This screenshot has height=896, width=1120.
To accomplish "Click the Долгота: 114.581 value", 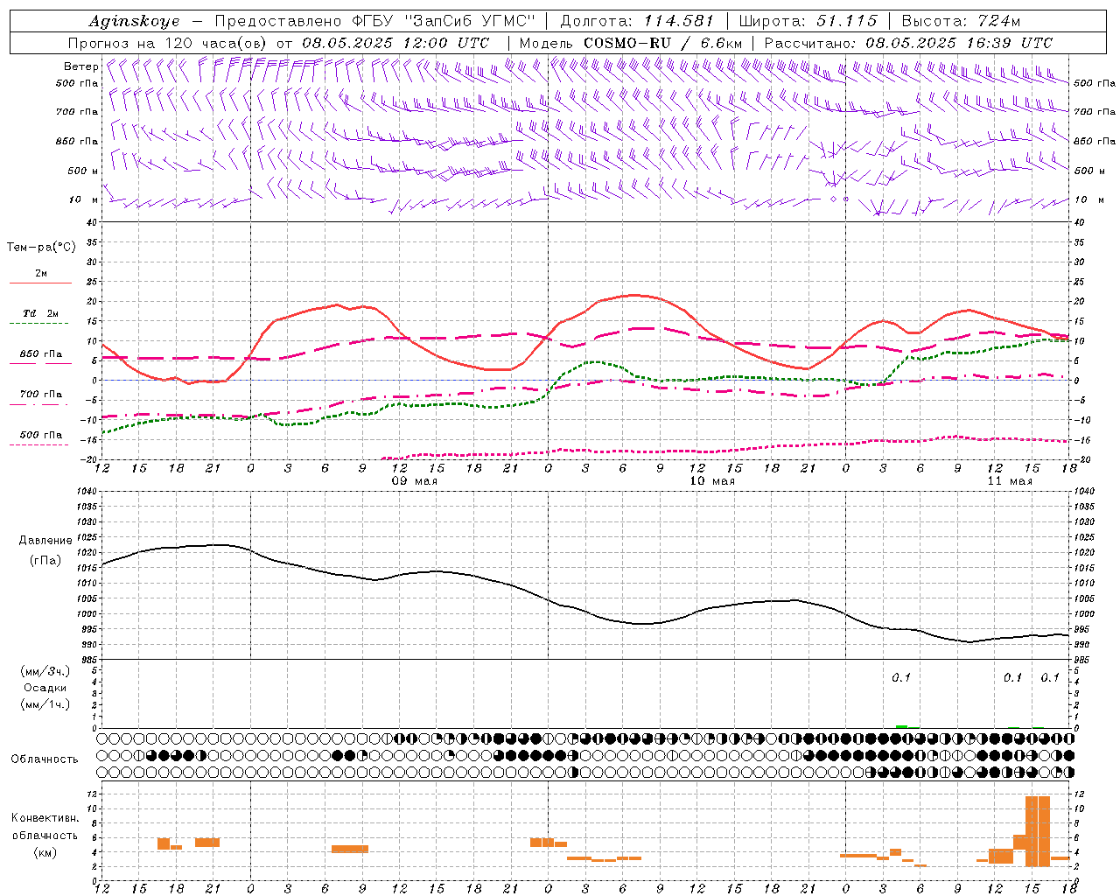I will [637, 21].
